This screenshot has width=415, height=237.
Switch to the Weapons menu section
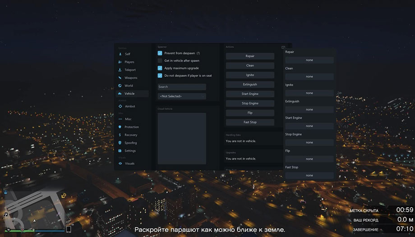point(130,78)
